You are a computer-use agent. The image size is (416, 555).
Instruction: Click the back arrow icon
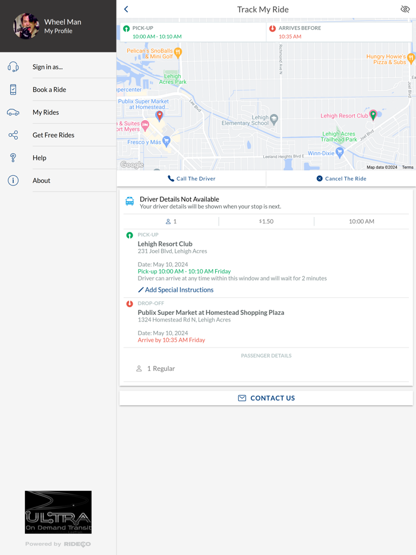click(126, 9)
